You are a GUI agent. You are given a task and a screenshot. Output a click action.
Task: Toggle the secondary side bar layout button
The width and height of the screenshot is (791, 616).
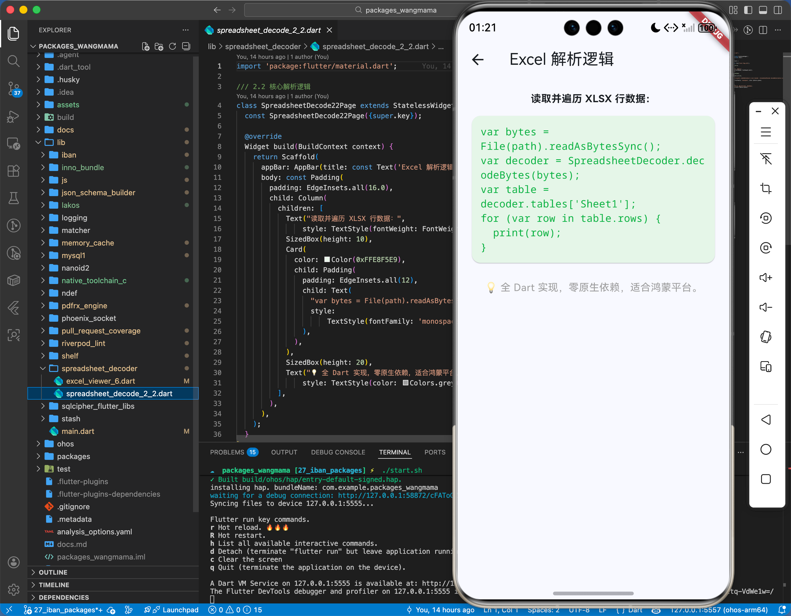coord(778,10)
